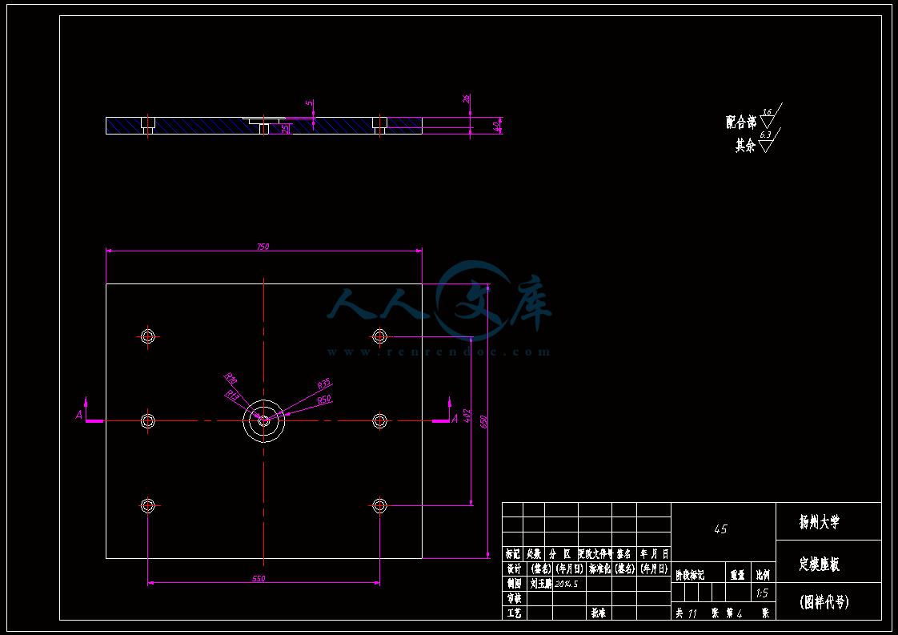Click the 标记 column header

[x=512, y=554]
